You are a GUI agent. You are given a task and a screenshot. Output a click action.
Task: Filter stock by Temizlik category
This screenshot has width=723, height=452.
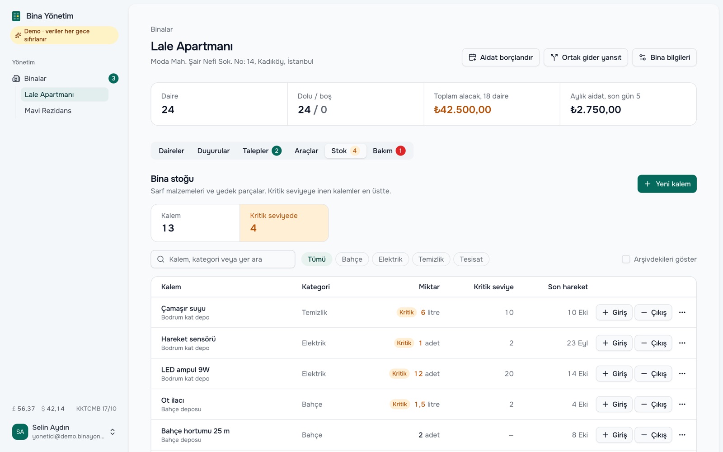point(431,259)
